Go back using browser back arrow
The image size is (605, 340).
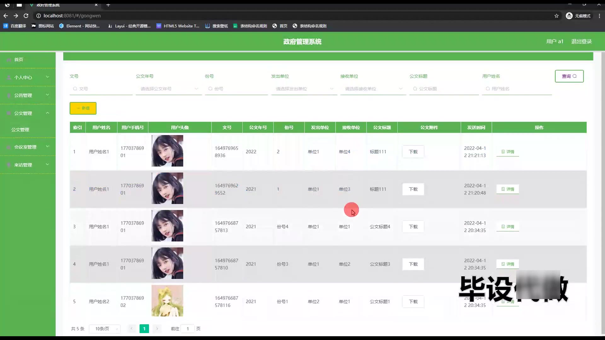click(6, 16)
